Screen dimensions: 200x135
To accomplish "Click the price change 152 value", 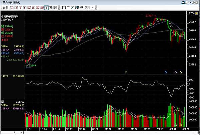I will coord(5,40).
